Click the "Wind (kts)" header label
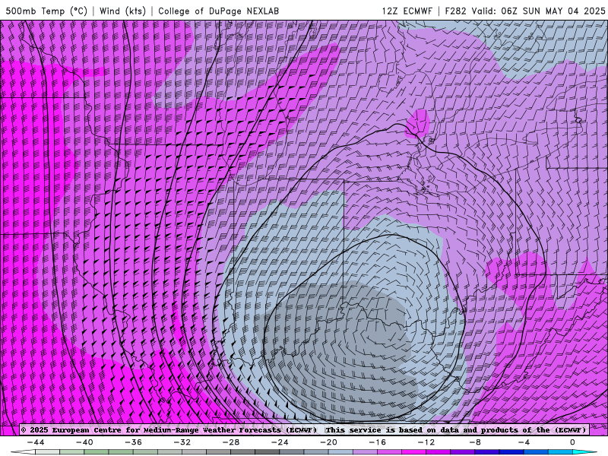 tap(122, 11)
